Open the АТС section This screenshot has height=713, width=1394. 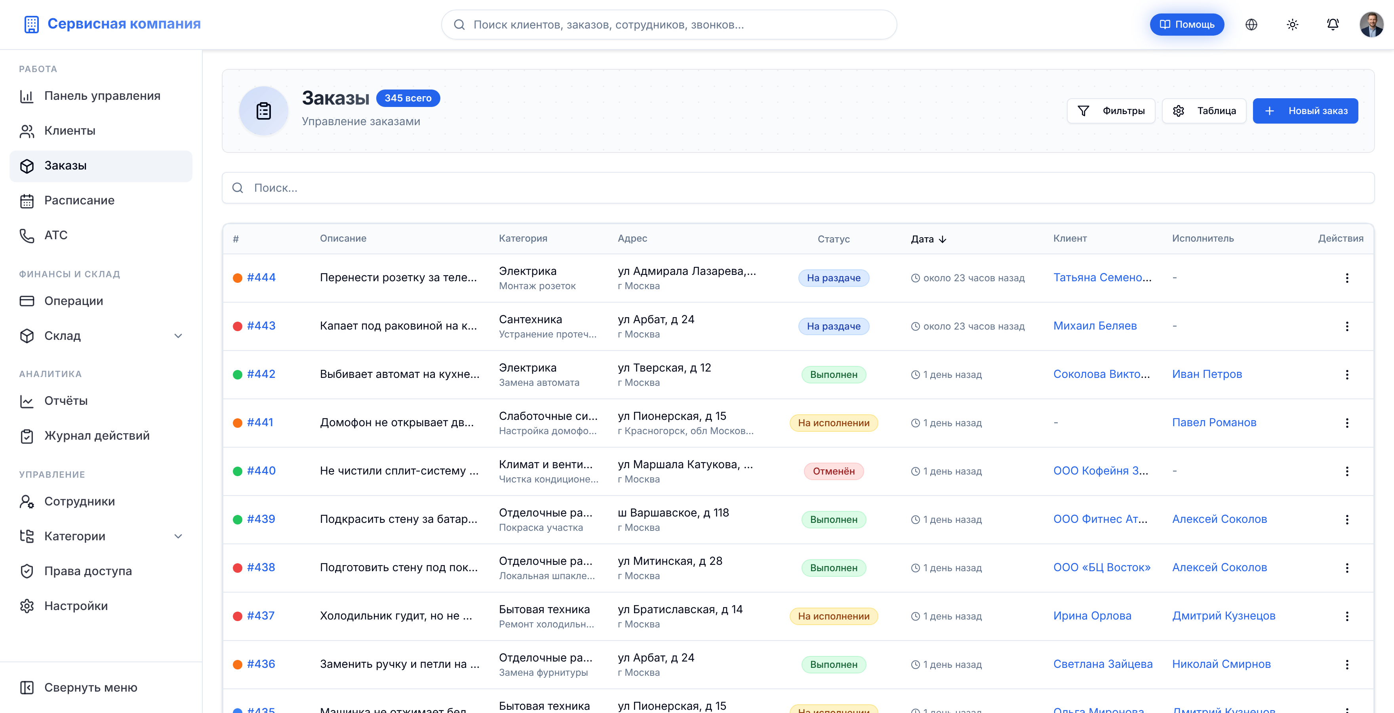pyautogui.click(x=101, y=236)
